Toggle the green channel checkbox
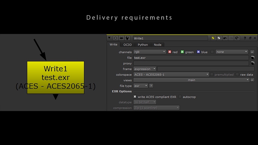258x145 pixels. click(x=182, y=52)
